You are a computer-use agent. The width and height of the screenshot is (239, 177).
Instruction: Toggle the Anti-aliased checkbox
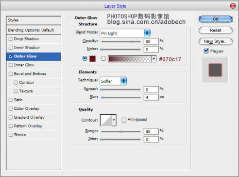(124, 120)
